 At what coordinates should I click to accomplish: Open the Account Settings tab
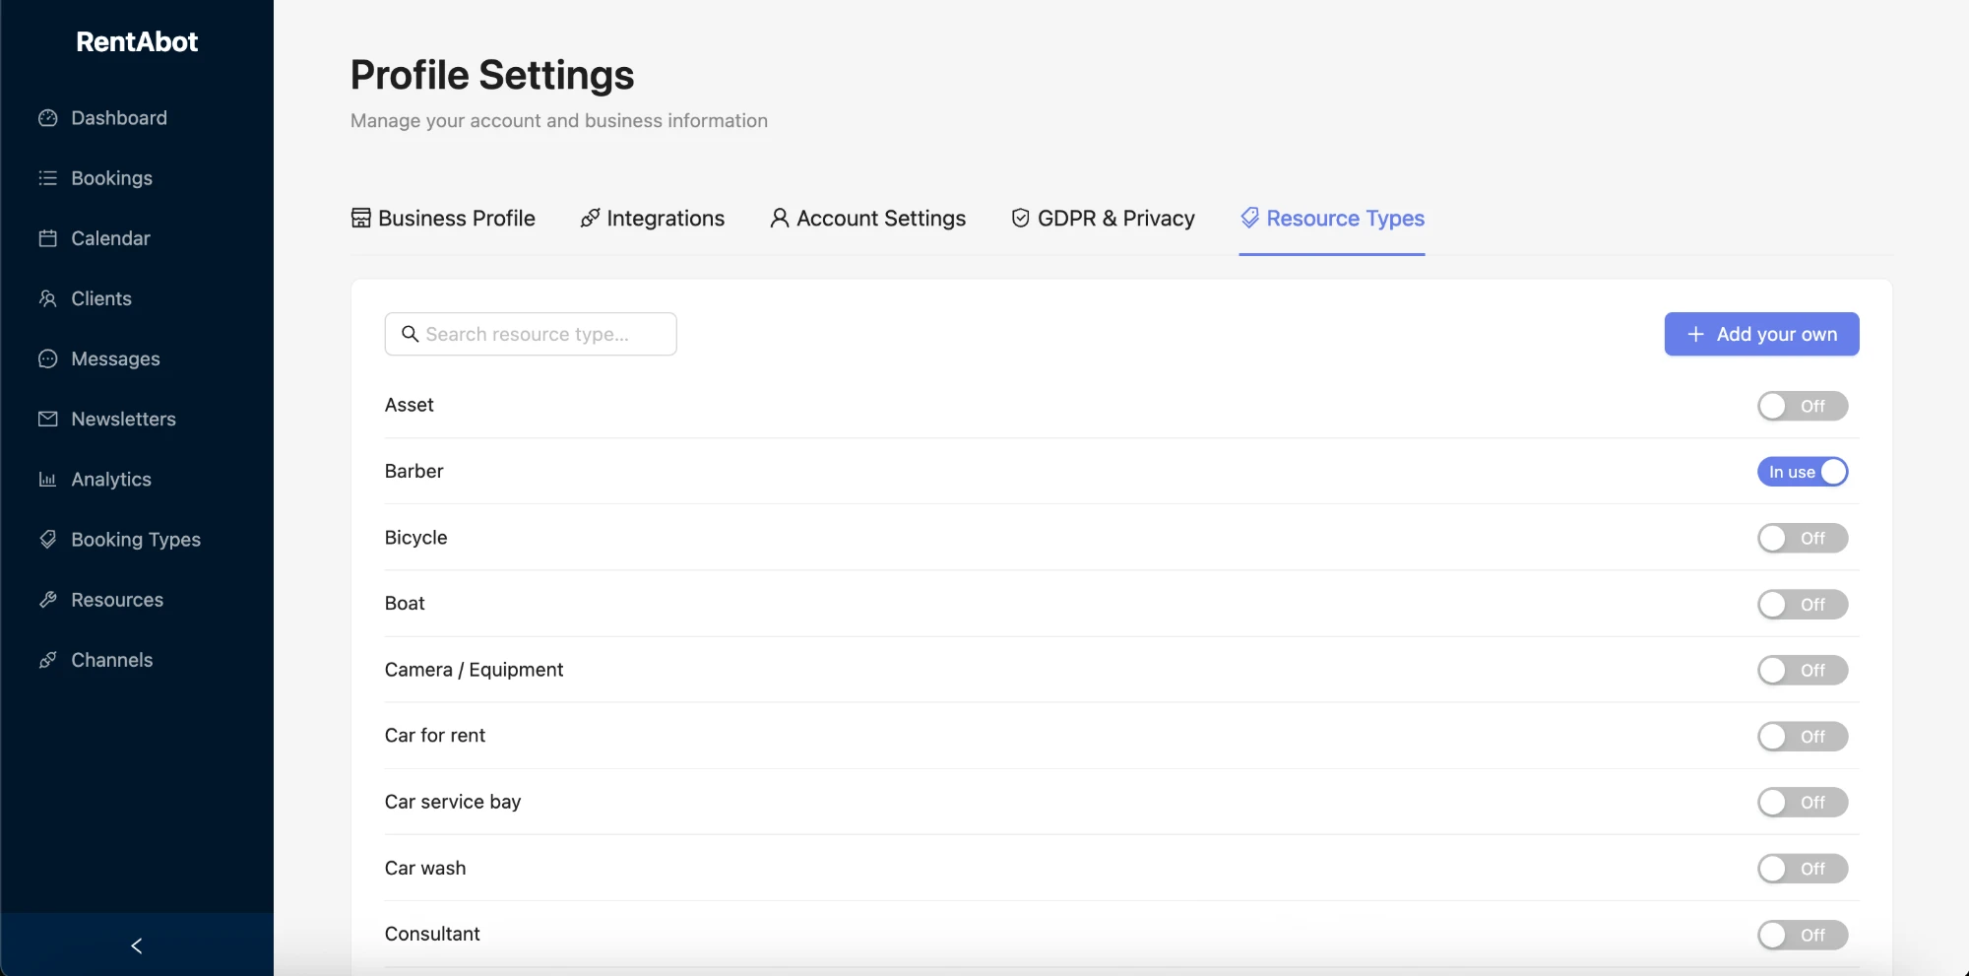[867, 218]
